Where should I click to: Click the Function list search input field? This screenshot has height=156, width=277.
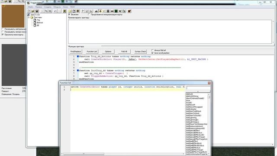(x=198, y=88)
